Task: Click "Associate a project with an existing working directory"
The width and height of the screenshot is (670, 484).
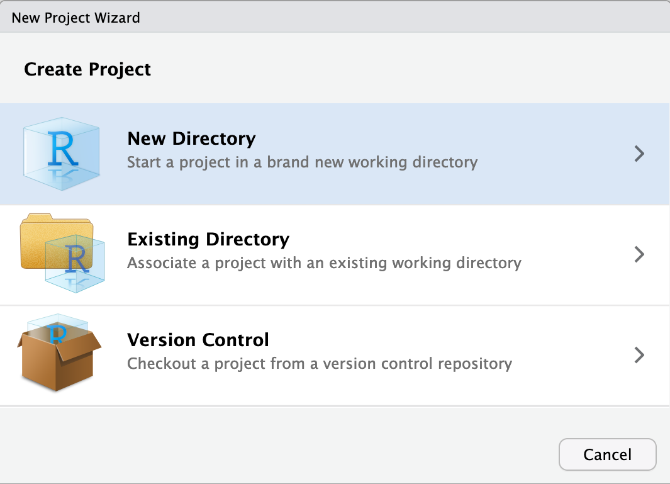Action: click(x=324, y=262)
